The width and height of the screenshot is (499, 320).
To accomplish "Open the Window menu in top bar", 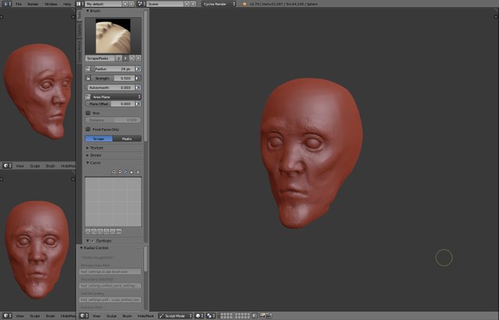I will [x=51, y=4].
